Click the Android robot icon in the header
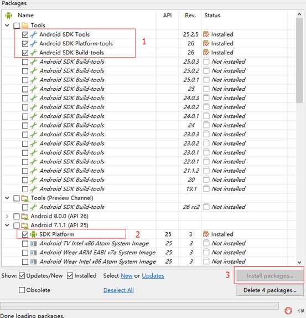The image size is (306, 318). pyautogui.click(x=8, y=16)
